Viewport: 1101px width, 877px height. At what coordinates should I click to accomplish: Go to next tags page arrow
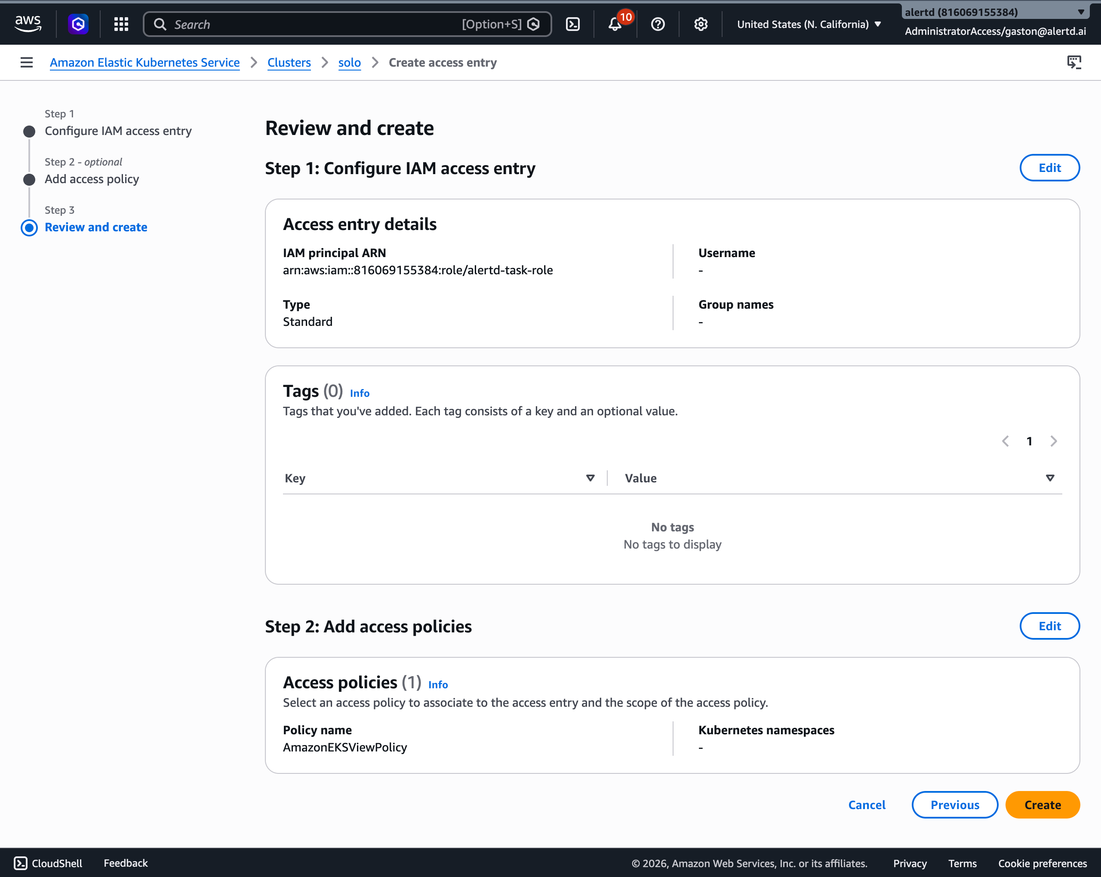[x=1054, y=441]
